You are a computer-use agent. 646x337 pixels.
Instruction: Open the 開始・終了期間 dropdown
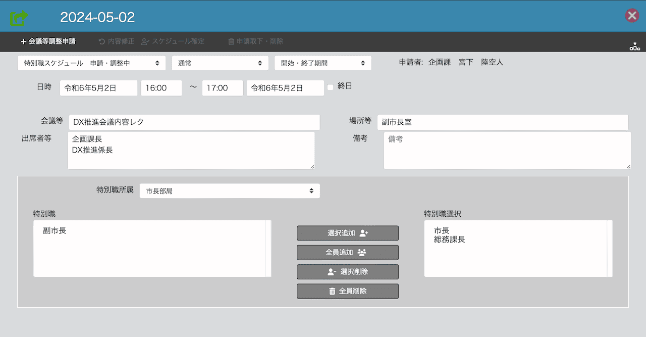[322, 63]
